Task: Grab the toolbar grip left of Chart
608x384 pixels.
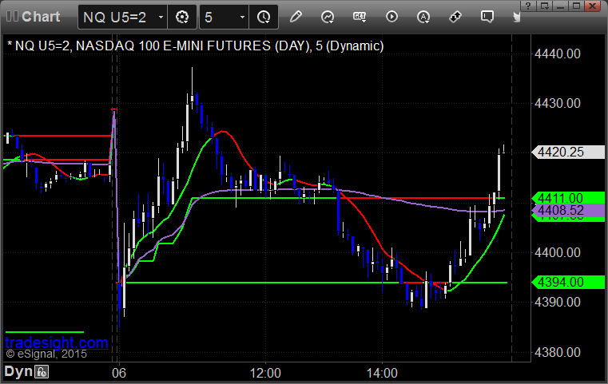Action: pos(12,17)
